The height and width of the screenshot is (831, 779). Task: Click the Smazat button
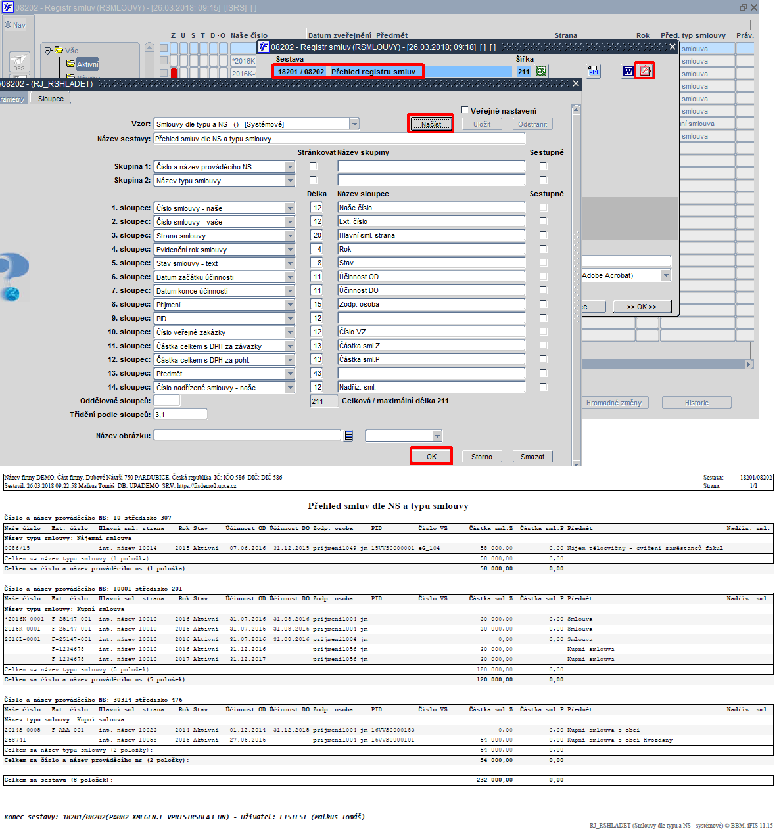pyautogui.click(x=532, y=457)
